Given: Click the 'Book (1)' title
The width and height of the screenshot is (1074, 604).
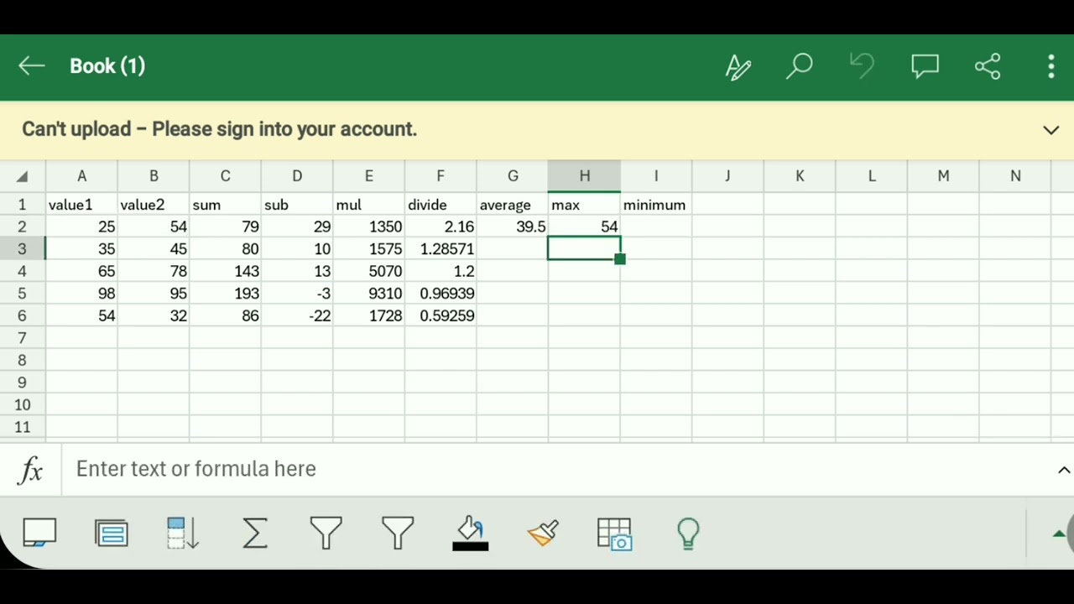Looking at the screenshot, I should (107, 66).
